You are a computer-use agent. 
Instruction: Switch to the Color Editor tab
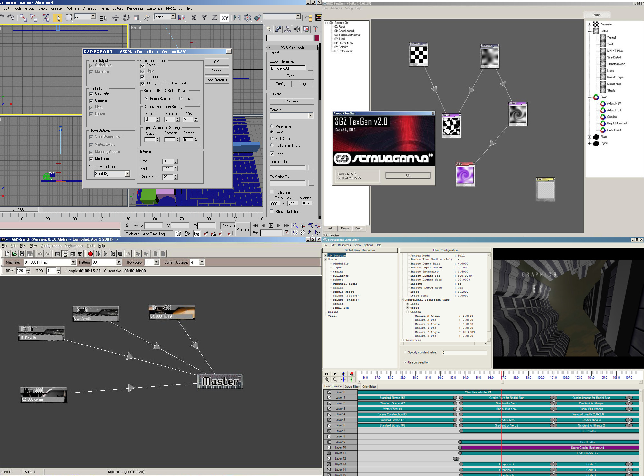pos(369,387)
